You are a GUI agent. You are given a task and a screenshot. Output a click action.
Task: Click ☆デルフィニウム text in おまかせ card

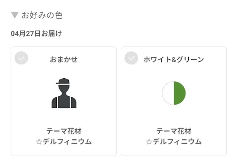pyautogui.click(x=64, y=141)
